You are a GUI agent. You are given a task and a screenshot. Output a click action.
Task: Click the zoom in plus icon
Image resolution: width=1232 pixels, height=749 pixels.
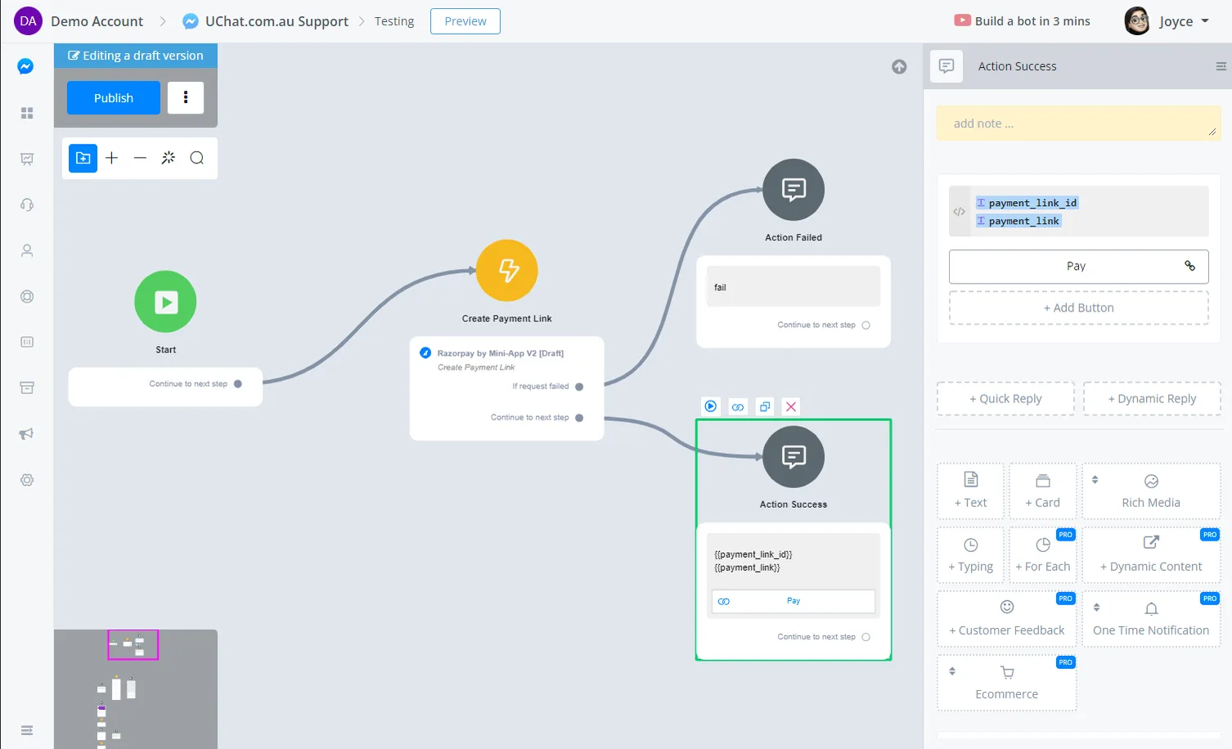(x=112, y=158)
